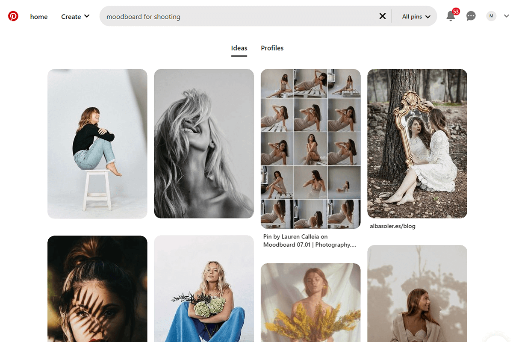This screenshot has width=513, height=342.
Task: Go to home
Action: (39, 16)
